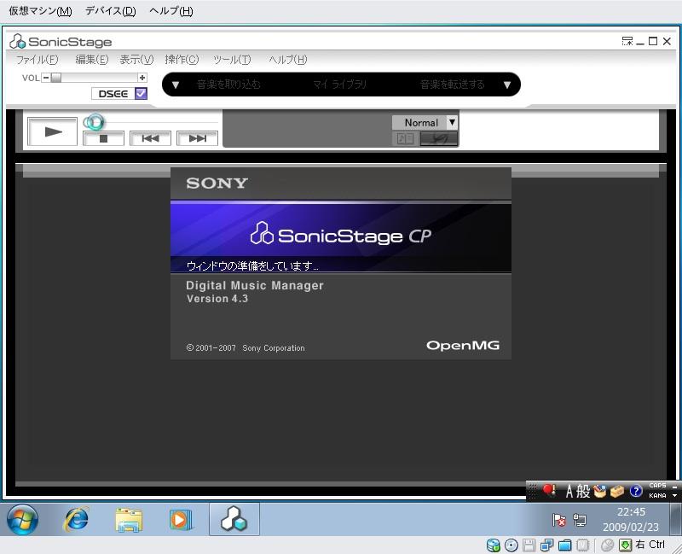Open the 表示(V) menu
Image resolution: width=682 pixels, height=554 pixels.
(x=136, y=60)
